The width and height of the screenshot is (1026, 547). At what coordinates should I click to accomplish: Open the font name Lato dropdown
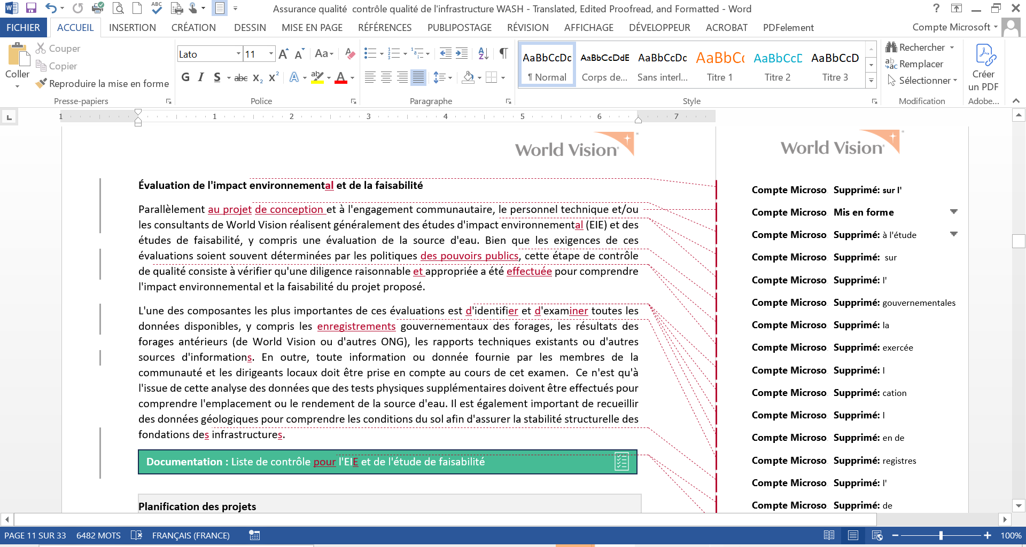click(238, 54)
